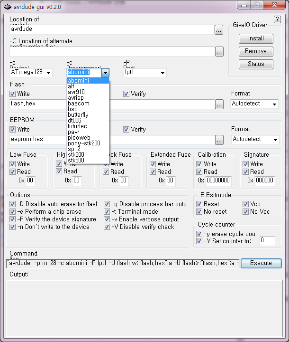The image size is (289, 342).
Task: Collapse the programmer dropdown arrow
Action: pyautogui.click(x=105, y=73)
